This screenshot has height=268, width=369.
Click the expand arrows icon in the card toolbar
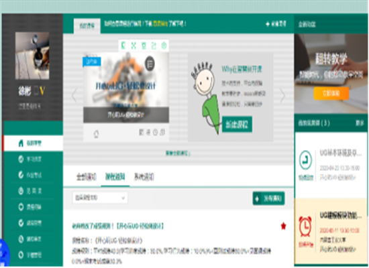134,46
